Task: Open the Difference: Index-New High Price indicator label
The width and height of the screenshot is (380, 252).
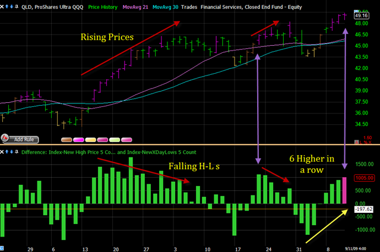Action: pos(109,152)
